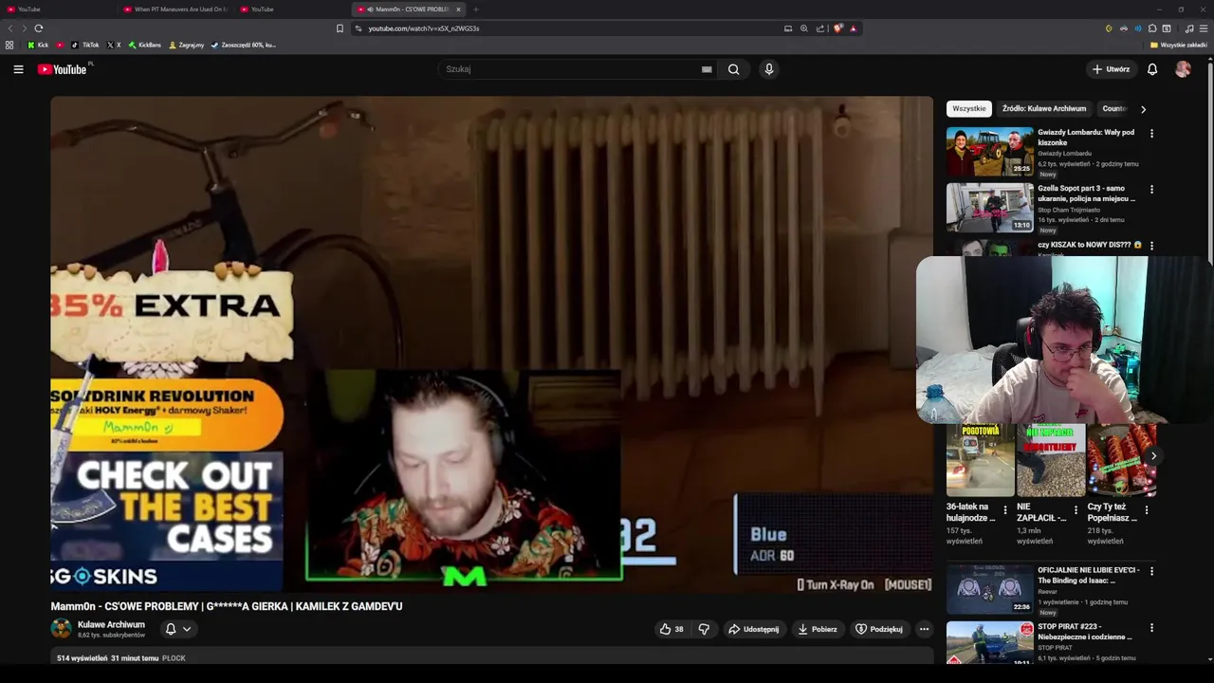This screenshot has height=683, width=1214.
Task: Like the video with thumbs up
Action: pos(671,629)
